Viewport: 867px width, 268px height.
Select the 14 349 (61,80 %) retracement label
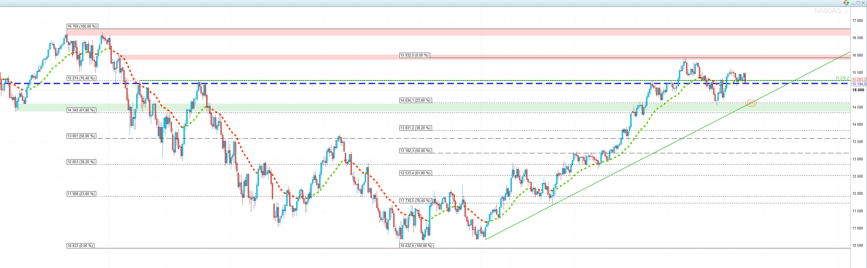[x=81, y=110]
